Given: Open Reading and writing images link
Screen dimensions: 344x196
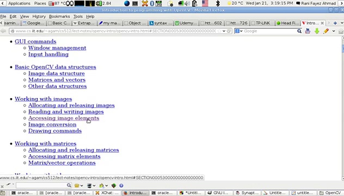Looking at the screenshot, I should (66, 112).
